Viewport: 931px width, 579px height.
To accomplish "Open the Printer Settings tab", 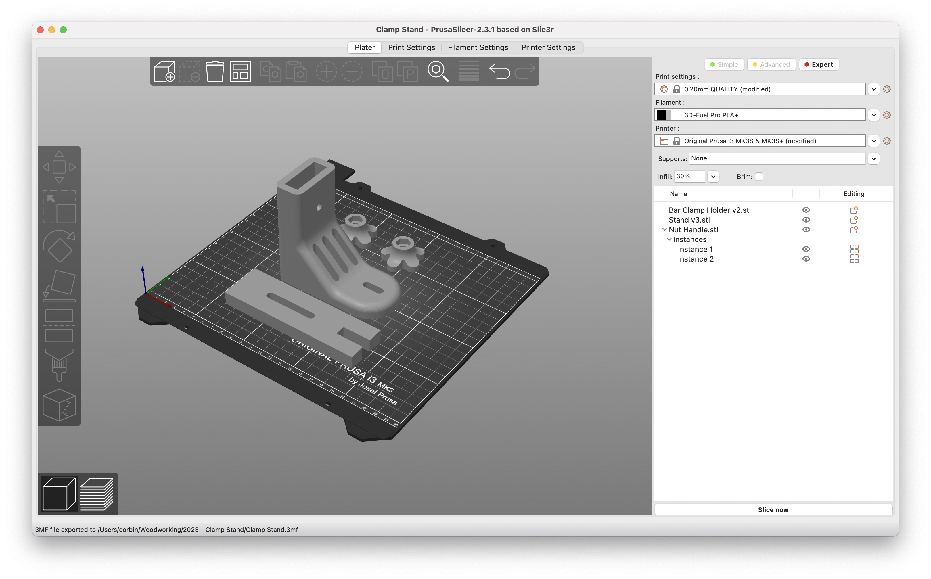I will coord(548,47).
